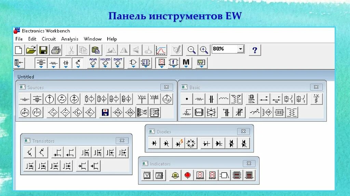The image size is (350, 196).
Task: Select the PNP transistor
Action: [42, 153]
